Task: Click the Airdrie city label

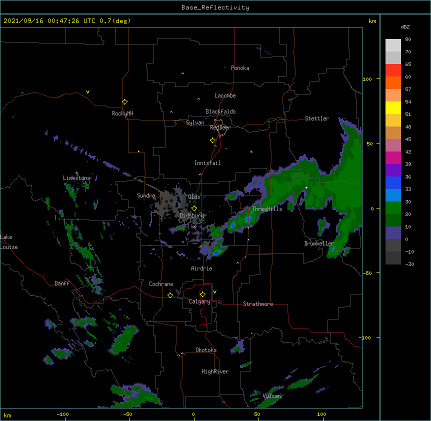Action: 201,268
